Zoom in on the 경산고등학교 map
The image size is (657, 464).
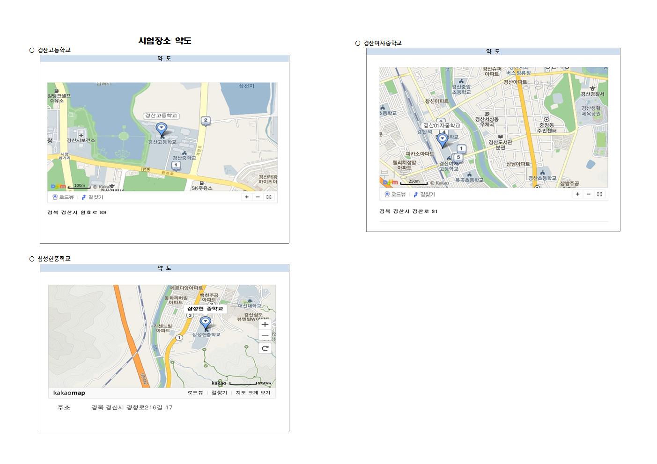[x=247, y=197]
